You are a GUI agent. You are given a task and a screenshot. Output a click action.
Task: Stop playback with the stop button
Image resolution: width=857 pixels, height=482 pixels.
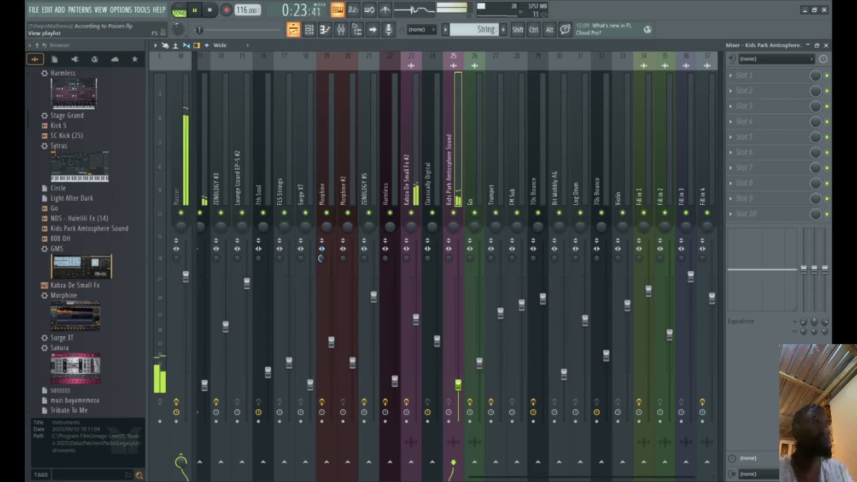coord(210,10)
